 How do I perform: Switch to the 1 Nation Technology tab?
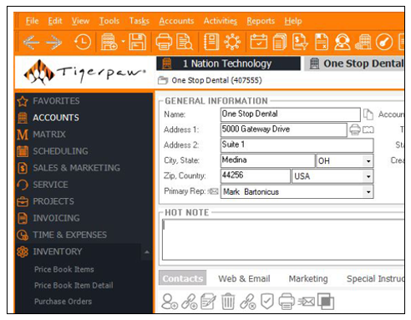pos(228,63)
